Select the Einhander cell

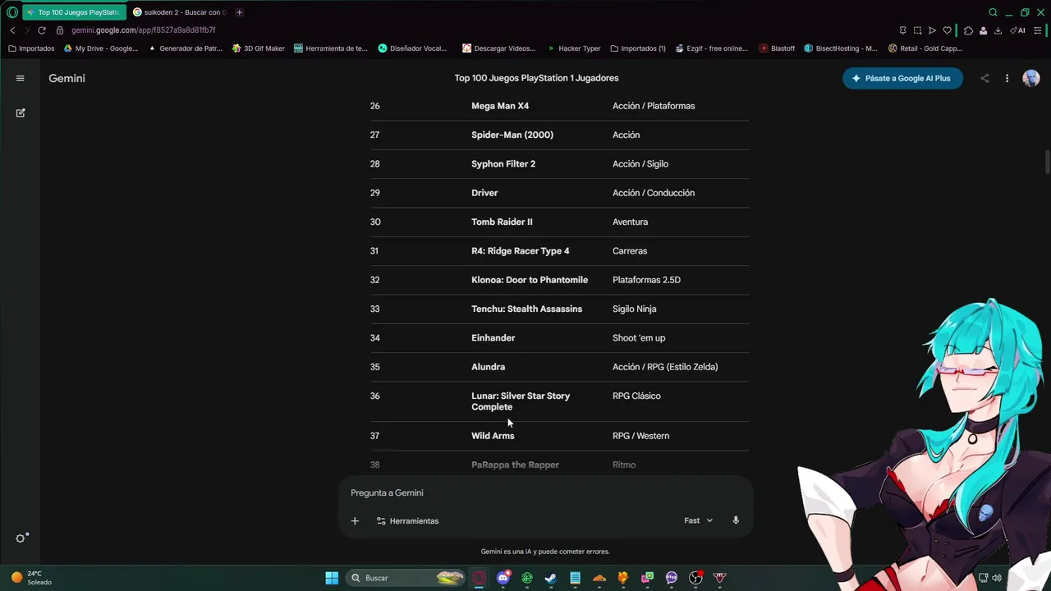pyautogui.click(x=493, y=338)
